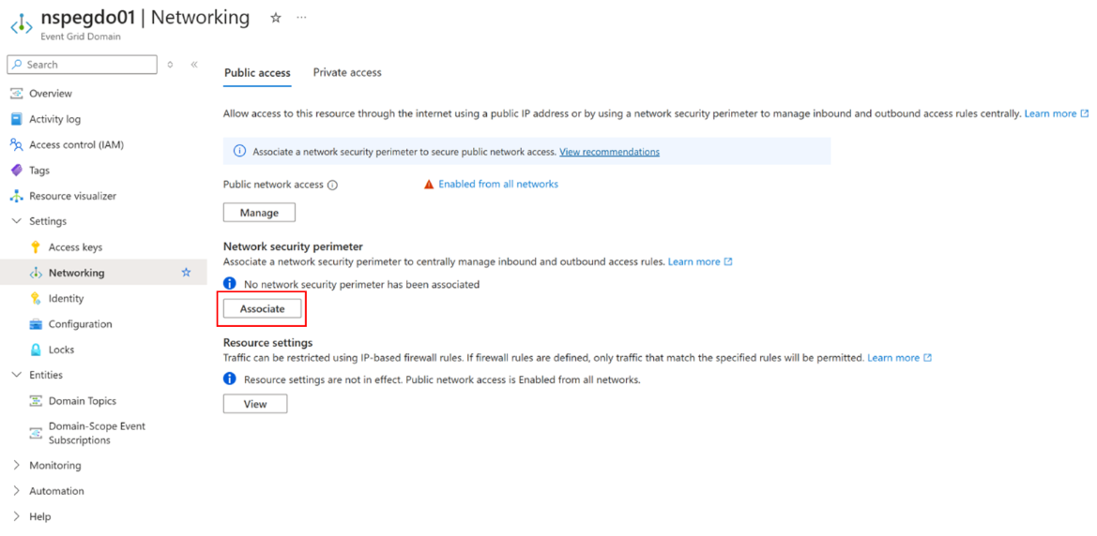Collapse the Entities section
The width and height of the screenshot is (1097, 536).
point(17,375)
